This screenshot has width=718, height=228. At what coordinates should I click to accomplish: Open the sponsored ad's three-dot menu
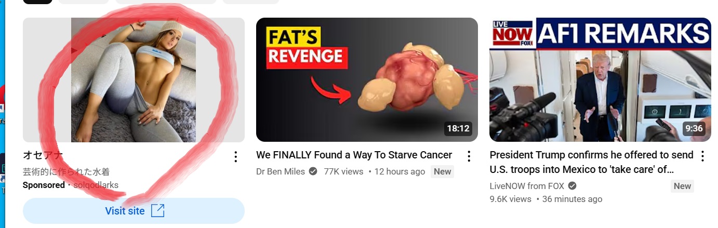click(235, 156)
